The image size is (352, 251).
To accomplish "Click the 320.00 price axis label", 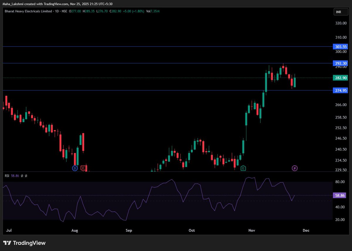I will tap(341, 23).
